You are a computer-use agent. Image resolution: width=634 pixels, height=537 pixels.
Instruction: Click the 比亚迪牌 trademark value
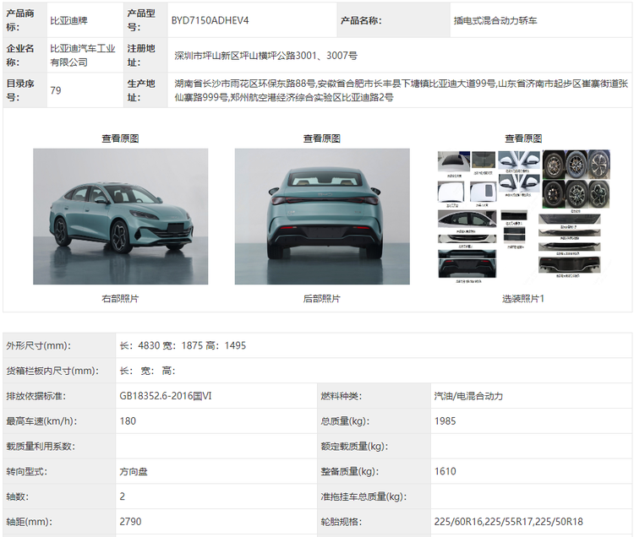[72, 19]
